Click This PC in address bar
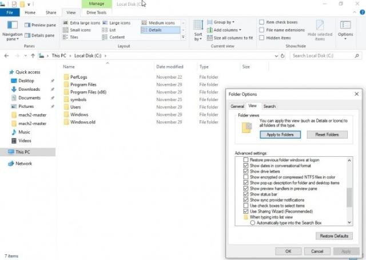366x260 pixels. (x=59, y=56)
